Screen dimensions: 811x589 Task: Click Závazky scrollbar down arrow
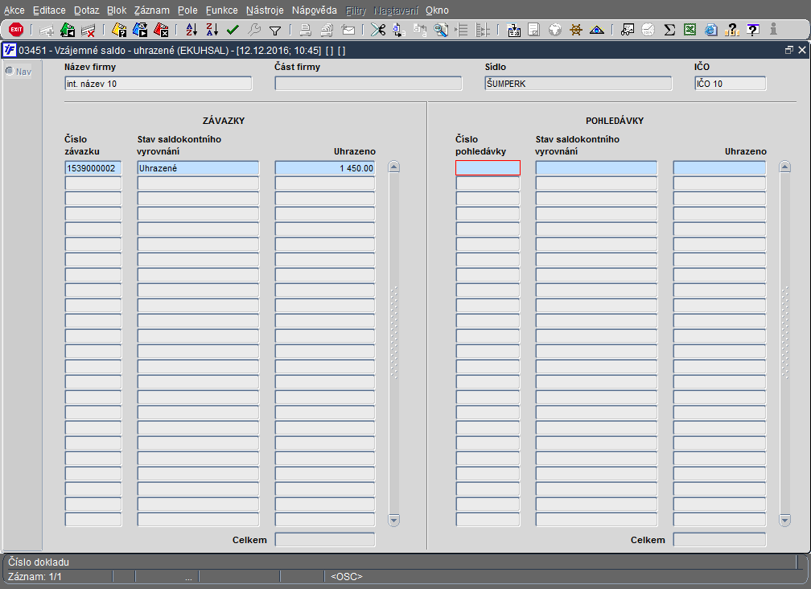click(x=394, y=521)
